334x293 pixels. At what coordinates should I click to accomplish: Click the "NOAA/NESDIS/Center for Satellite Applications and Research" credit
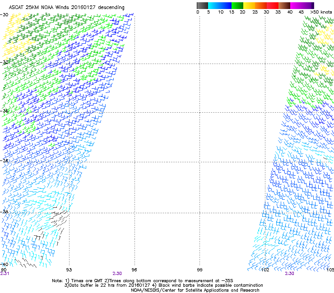[195, 290]
